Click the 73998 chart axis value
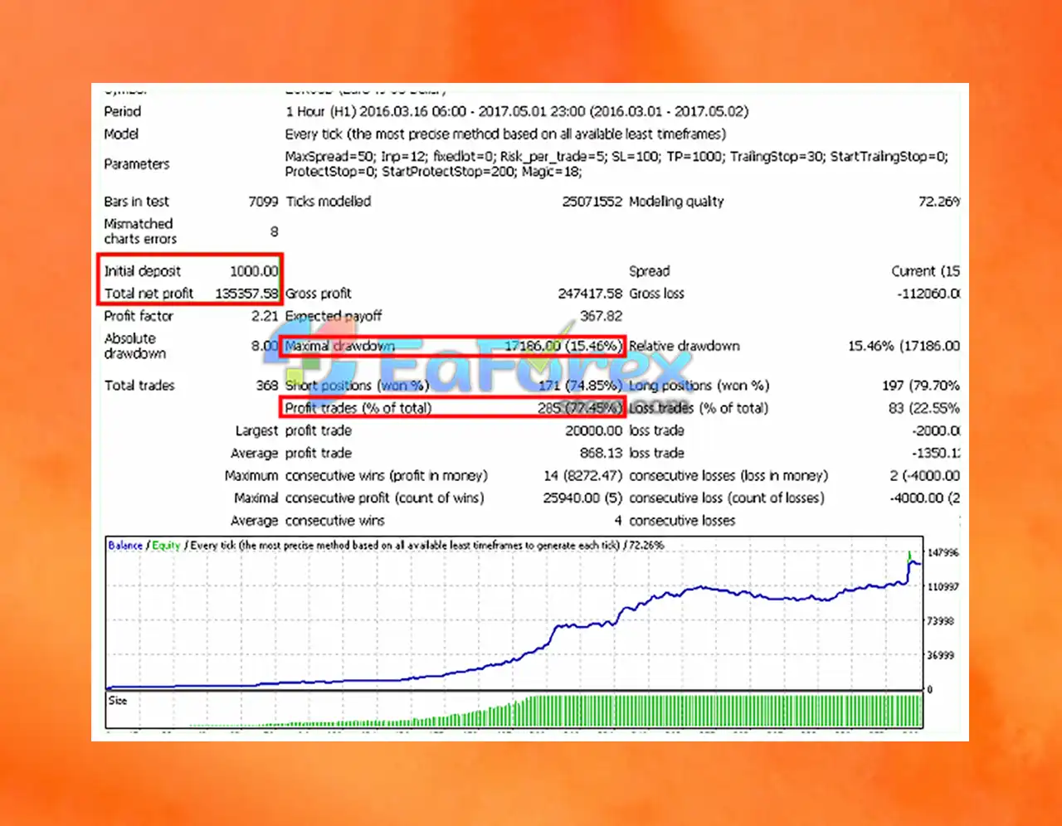1062x826 pixels. click(941, 620)
